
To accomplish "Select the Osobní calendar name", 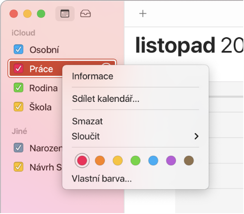I will click(44, 50).
